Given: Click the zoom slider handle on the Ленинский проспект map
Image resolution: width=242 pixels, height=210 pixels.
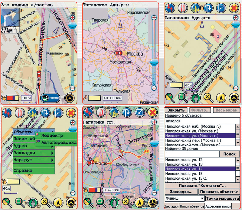Looking at the screenshot, I should (x=236, y=25).
